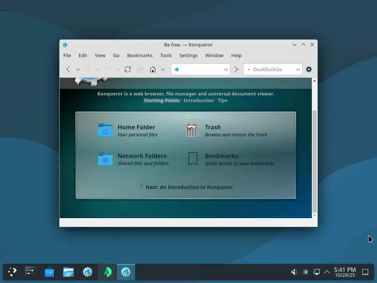Click the Go arrow next to location bar
This screenshot has height=283, width=377.
237,70
